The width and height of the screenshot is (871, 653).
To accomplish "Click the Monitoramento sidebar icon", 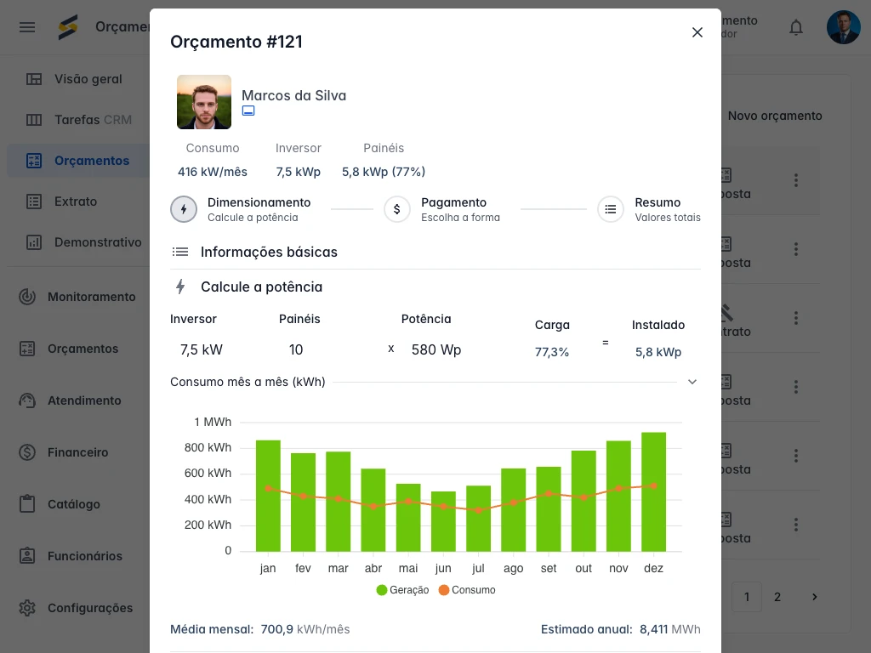I will 27,297.
